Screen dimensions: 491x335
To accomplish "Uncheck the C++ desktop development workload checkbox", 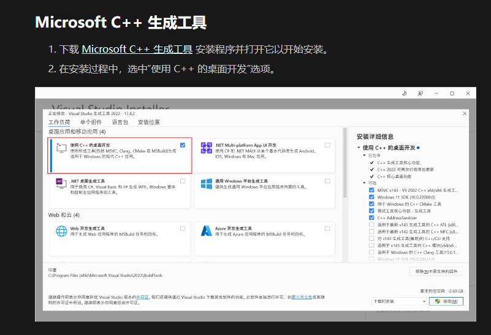I will pos(183,145).
